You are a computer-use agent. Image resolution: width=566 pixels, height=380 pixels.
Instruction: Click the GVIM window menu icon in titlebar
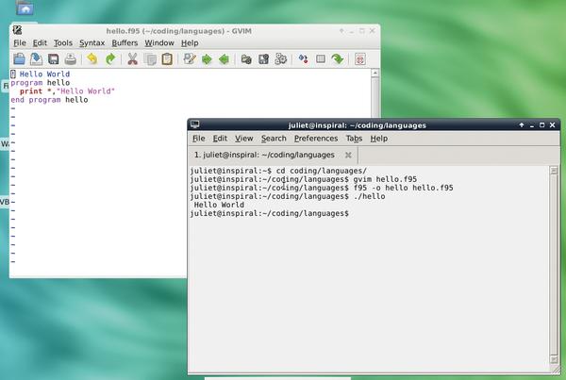[x=17, y=30]
